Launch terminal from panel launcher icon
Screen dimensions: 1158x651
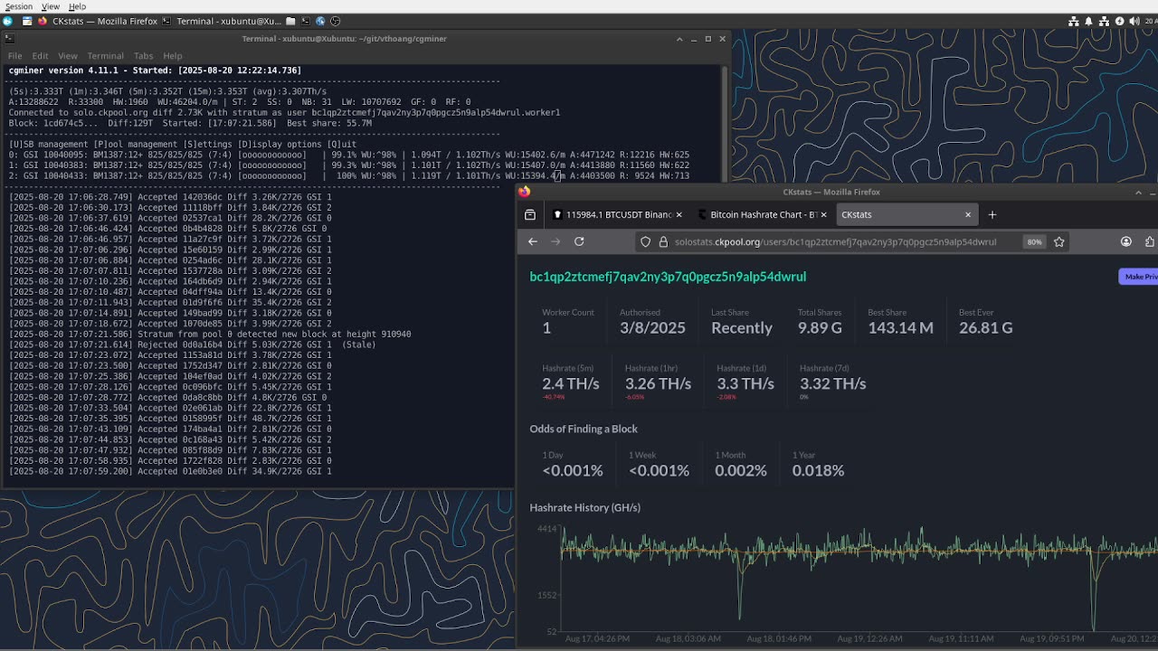307,21
